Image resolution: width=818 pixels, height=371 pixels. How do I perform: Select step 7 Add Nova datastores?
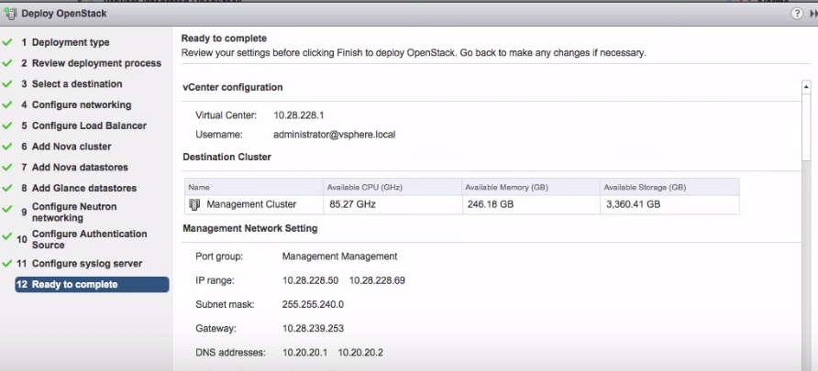pyautogui.click(x=80, y=168)
